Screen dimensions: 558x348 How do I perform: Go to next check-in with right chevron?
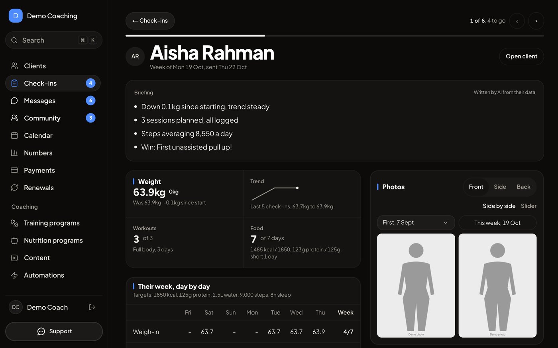tap(536, 21)
